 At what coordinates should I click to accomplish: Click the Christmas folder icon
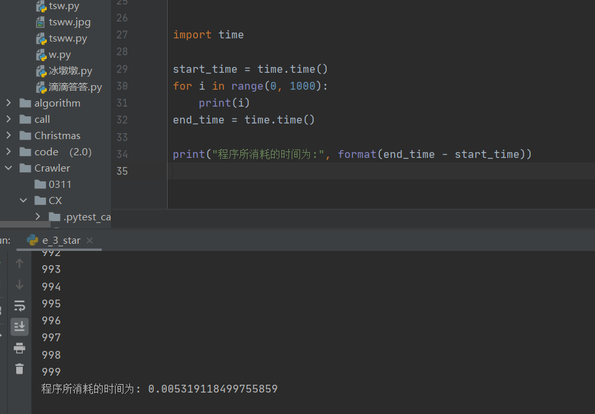pyautogui.click(x=25, y=136)
